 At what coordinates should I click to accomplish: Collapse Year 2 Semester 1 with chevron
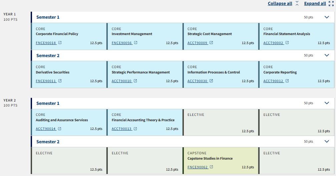click(x=327, y=103)
